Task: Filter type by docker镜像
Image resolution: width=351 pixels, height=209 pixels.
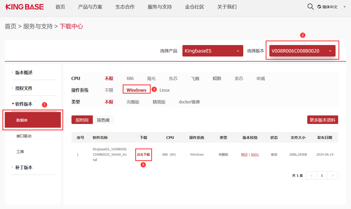Action: click(189, 102)
